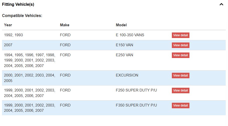The width and height of the screenshot is (228, 126).
Task: Select the E150 VAN model cell
Action: pos(124,45)
